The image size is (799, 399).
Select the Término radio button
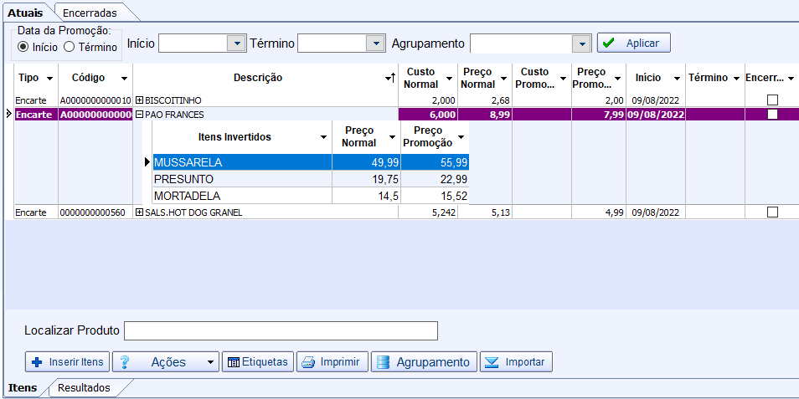[x=70, y=47]
